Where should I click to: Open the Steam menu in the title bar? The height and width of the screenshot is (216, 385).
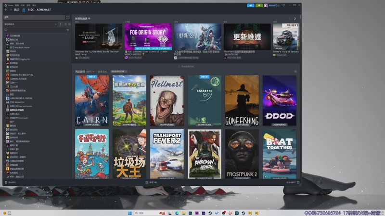tap(9, 5)
